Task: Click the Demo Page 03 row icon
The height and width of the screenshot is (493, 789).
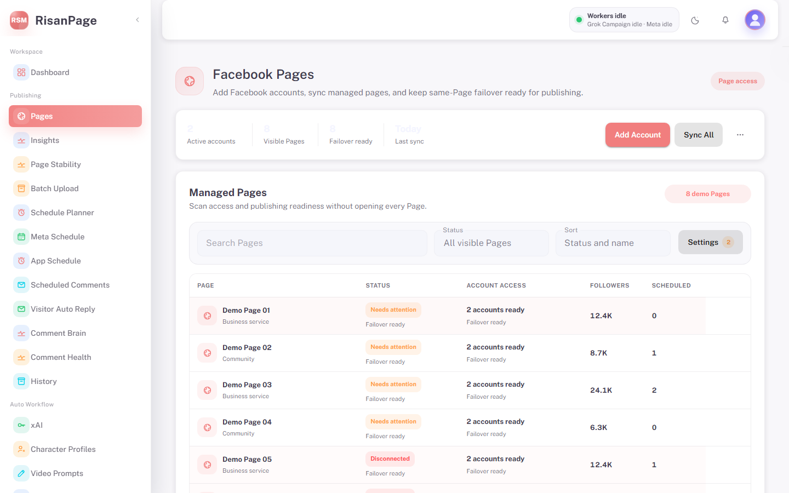Action: click(x=207, y=390)
